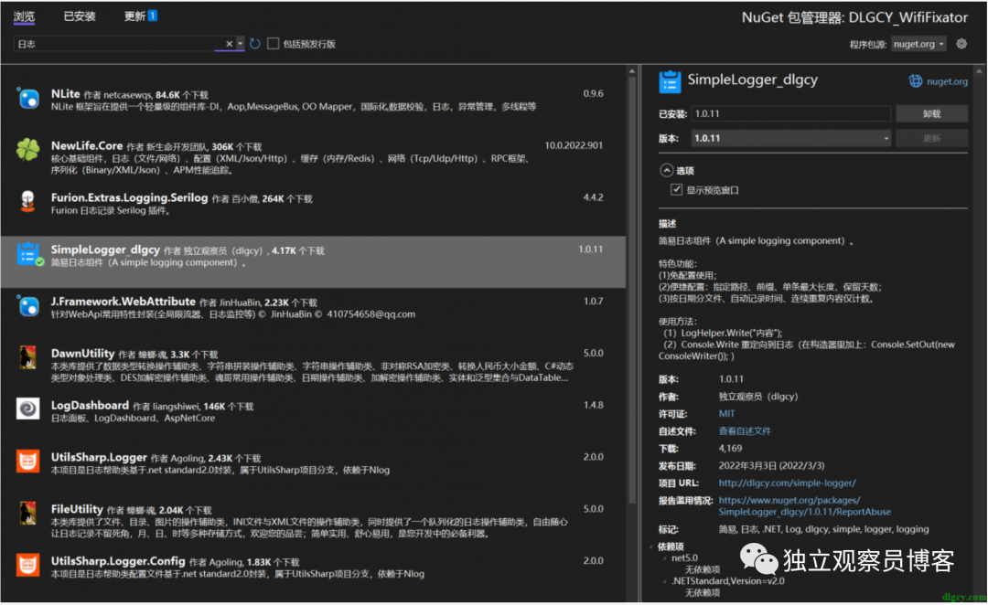Click the Furion.Extras.Logging.Serilog package name
Viewport: 988px width, 605px height.
[129, 197]
